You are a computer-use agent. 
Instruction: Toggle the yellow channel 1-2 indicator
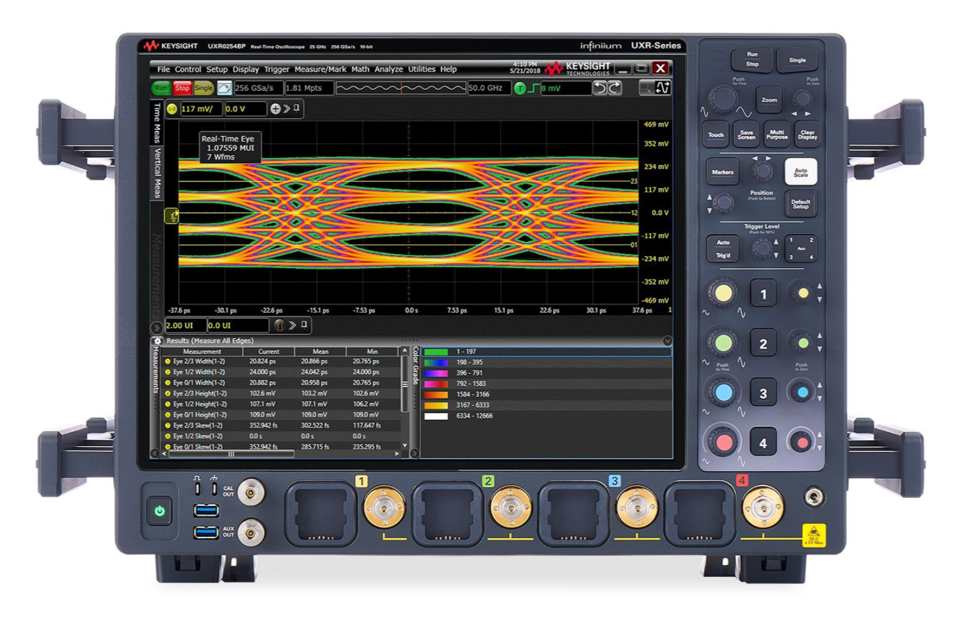[172, 109]
